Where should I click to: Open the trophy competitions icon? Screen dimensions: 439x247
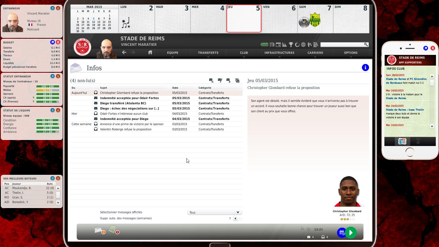coord(291,44)
